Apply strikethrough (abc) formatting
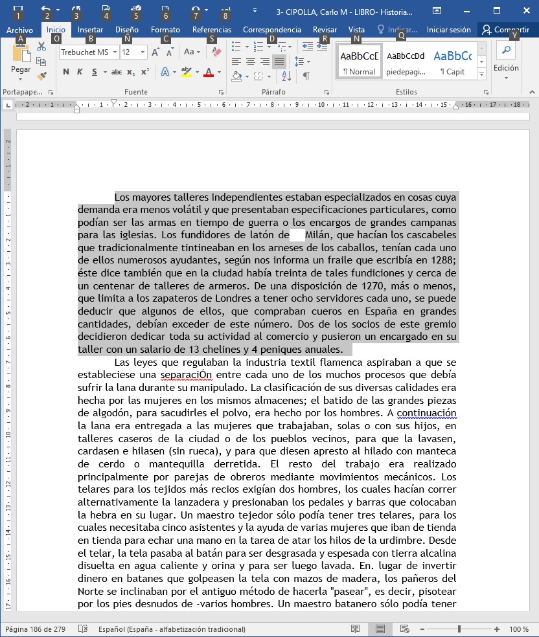 click(117, 72)
